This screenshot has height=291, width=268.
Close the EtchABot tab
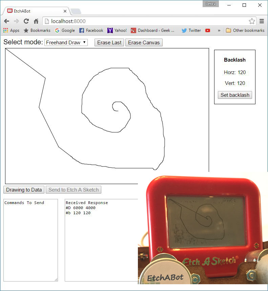(65, 11)
